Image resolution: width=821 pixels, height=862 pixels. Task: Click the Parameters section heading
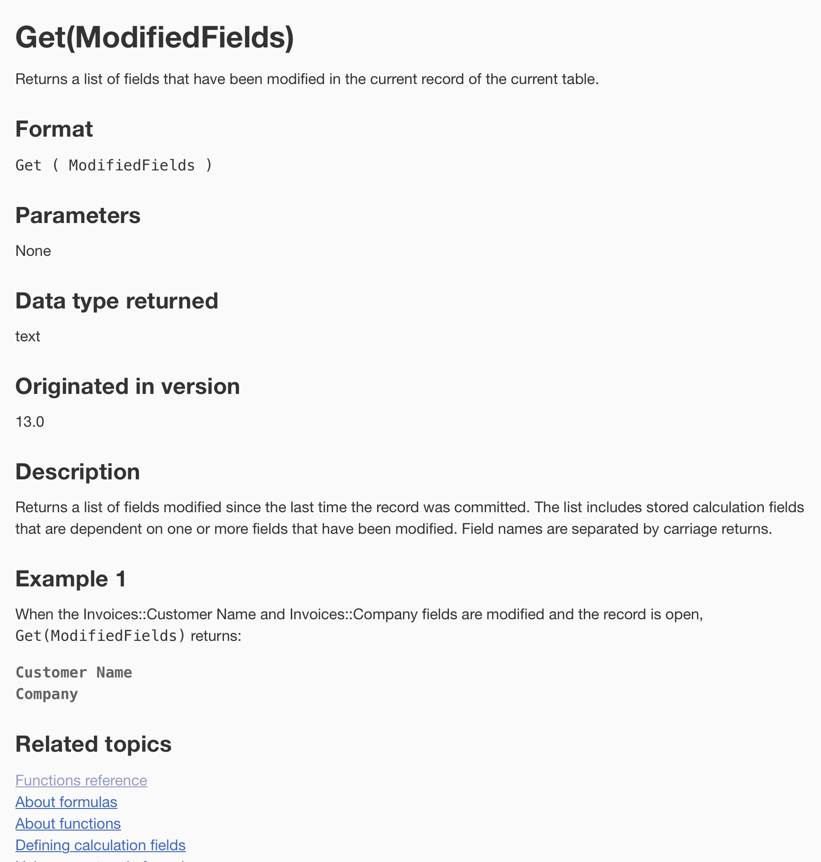[78, 215]
